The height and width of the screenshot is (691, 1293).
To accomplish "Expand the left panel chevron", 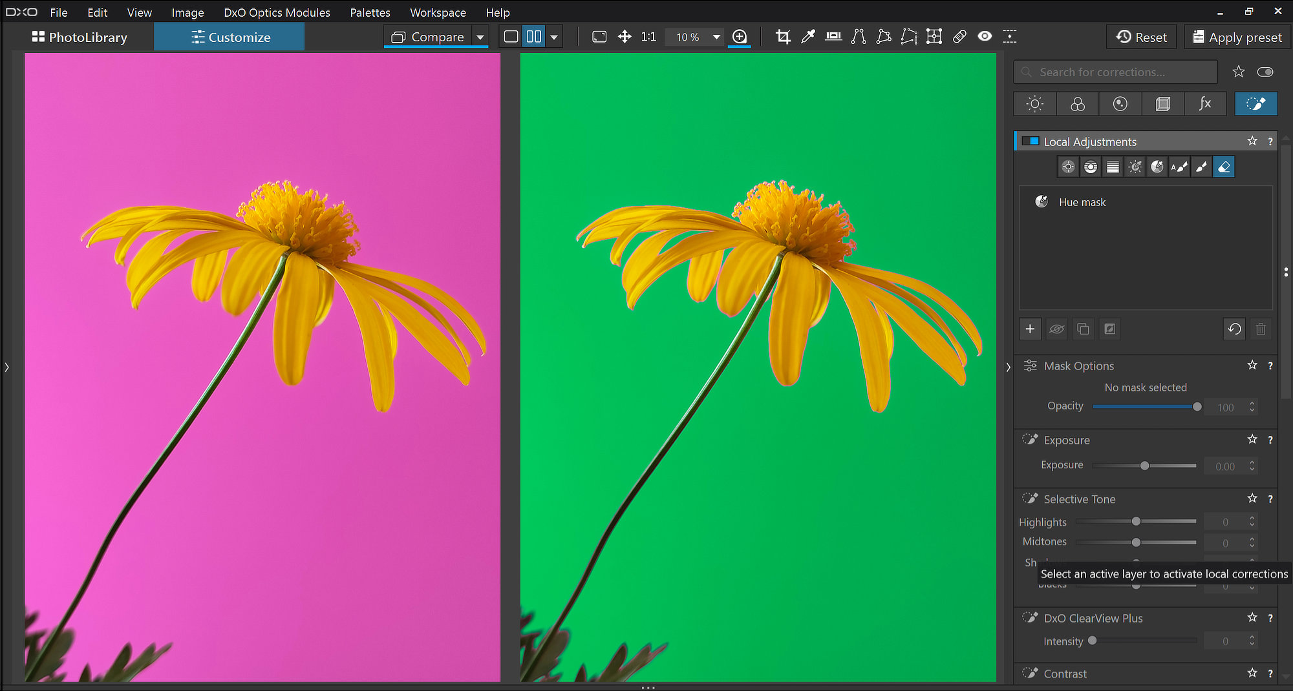I will click(x=6, y=367).
